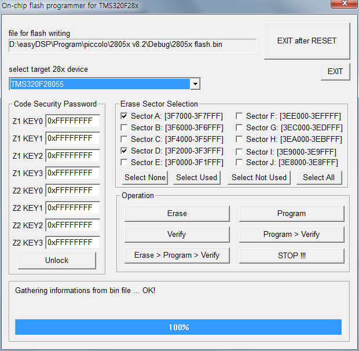Image resolution: width=359 pixels, height=351 pixels.
Task: Run the Verify operation
Action: point(177,235)
